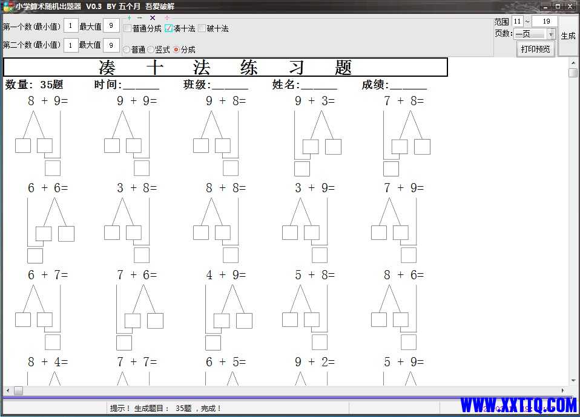This screenshot has width=580, height=417.
Task: Click the 第二个数(最小值) label
Action: (x=31, y=45)
